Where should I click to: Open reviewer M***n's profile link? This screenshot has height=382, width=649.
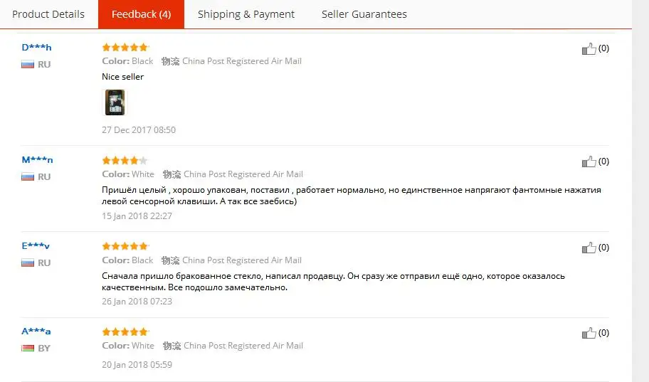click(x=37, y=160)
